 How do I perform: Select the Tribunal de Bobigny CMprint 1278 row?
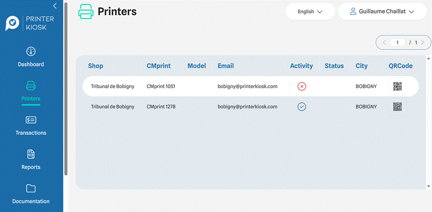click(251, 106)
